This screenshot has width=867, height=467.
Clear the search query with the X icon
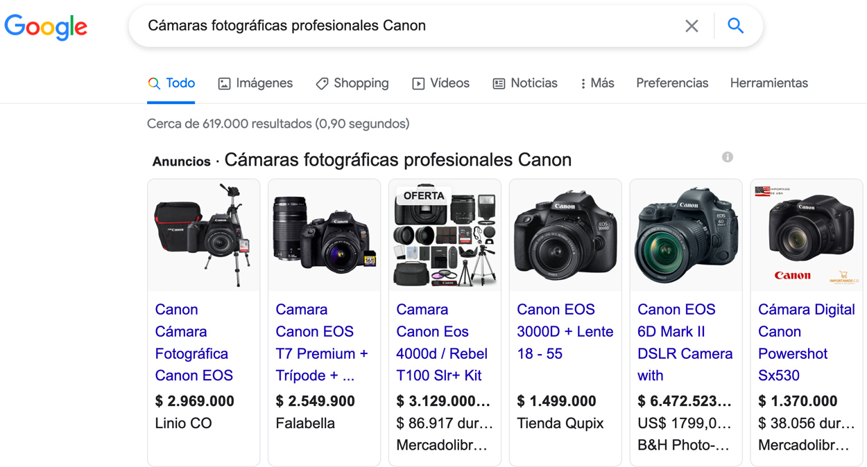692,26
